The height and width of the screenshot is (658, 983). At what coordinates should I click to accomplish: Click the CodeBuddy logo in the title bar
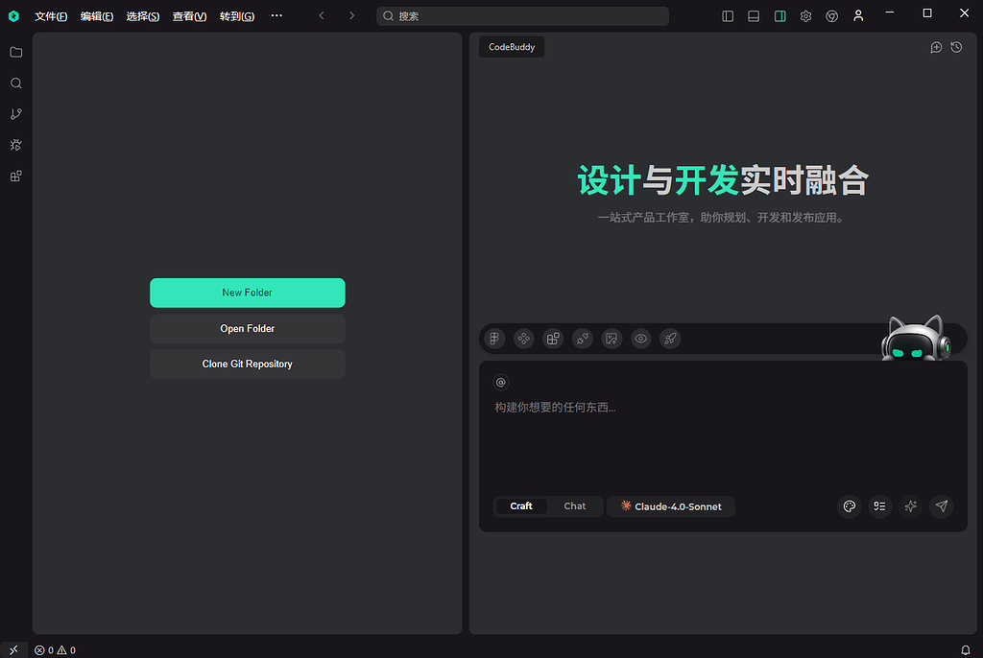[x=13, y=16]
